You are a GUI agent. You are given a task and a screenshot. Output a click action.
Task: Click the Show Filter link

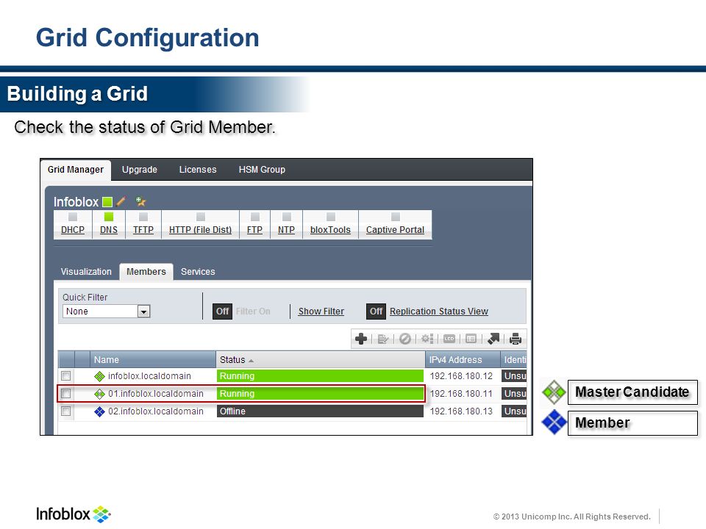click(x=321, y=312)
